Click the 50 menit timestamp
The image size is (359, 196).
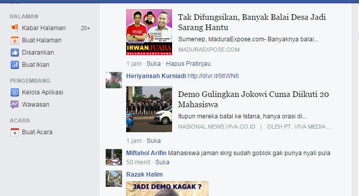[138, 162]
